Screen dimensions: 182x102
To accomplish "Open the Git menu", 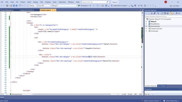I will tap(17, 2).
